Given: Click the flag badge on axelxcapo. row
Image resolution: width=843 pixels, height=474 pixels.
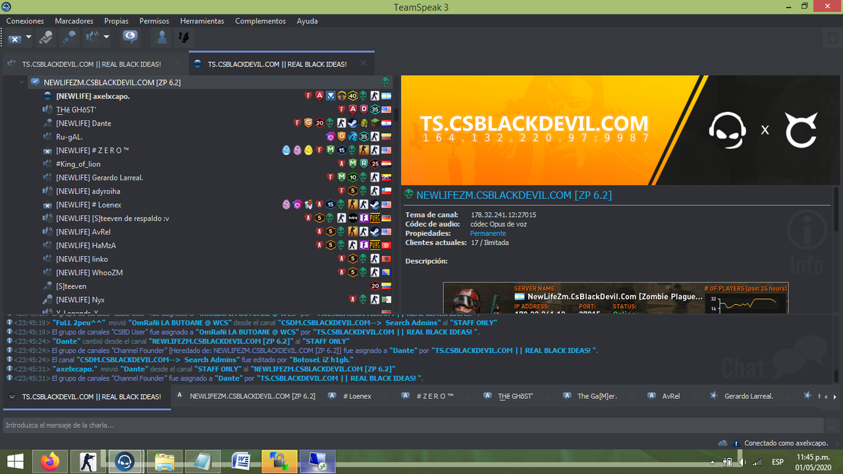Looking at the screenshot, I should pos(385,96).
